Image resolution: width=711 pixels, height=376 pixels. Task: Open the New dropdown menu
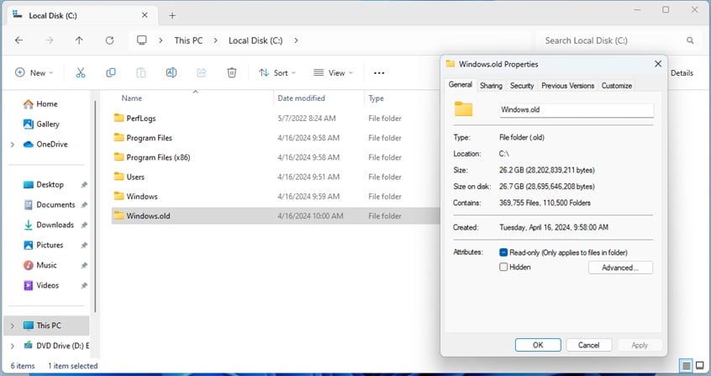point(34,72)
